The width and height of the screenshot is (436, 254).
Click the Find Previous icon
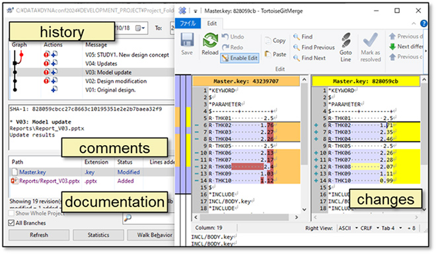pyautogui.click(x=297, y=48)
